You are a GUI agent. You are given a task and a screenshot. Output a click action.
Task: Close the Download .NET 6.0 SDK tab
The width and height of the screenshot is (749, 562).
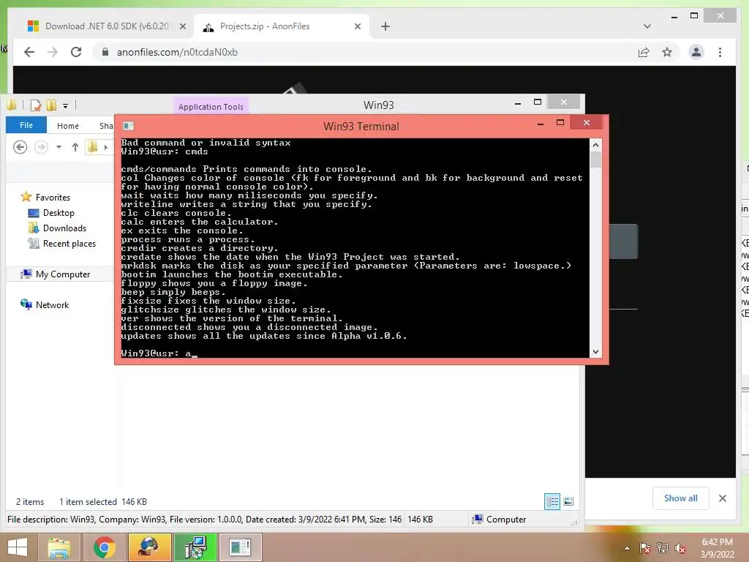point(182,26)
